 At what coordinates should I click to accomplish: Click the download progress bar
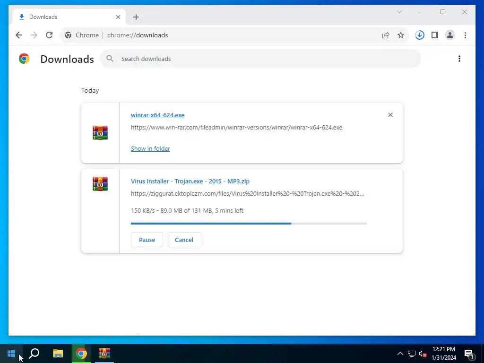click(x=249, y=223)
